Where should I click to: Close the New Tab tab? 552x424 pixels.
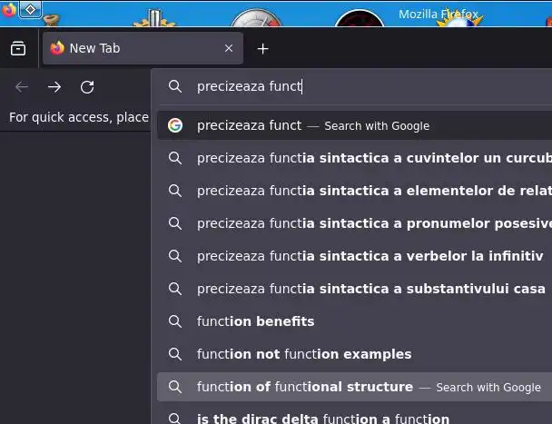coord(229,49)
